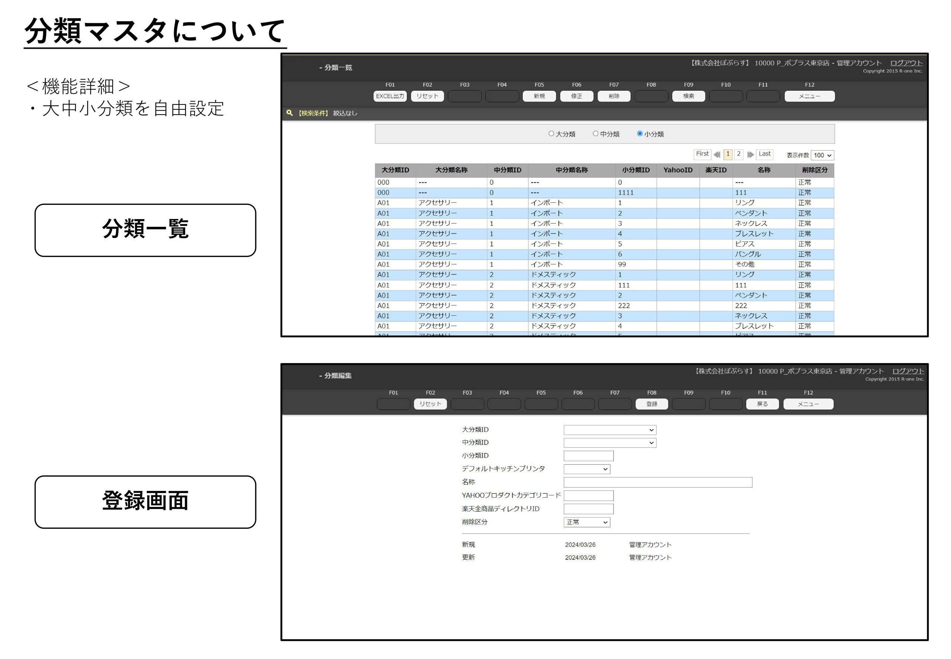951x659 pixels.
Task: Click the EXCEL出力 button
Action: 390,96
